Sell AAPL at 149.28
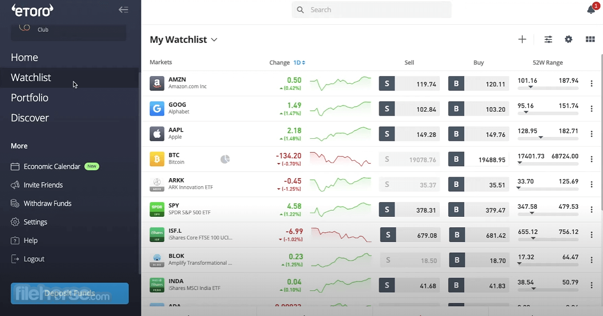The width and height of the screenshot is (603, 316). tap(409, 134)
